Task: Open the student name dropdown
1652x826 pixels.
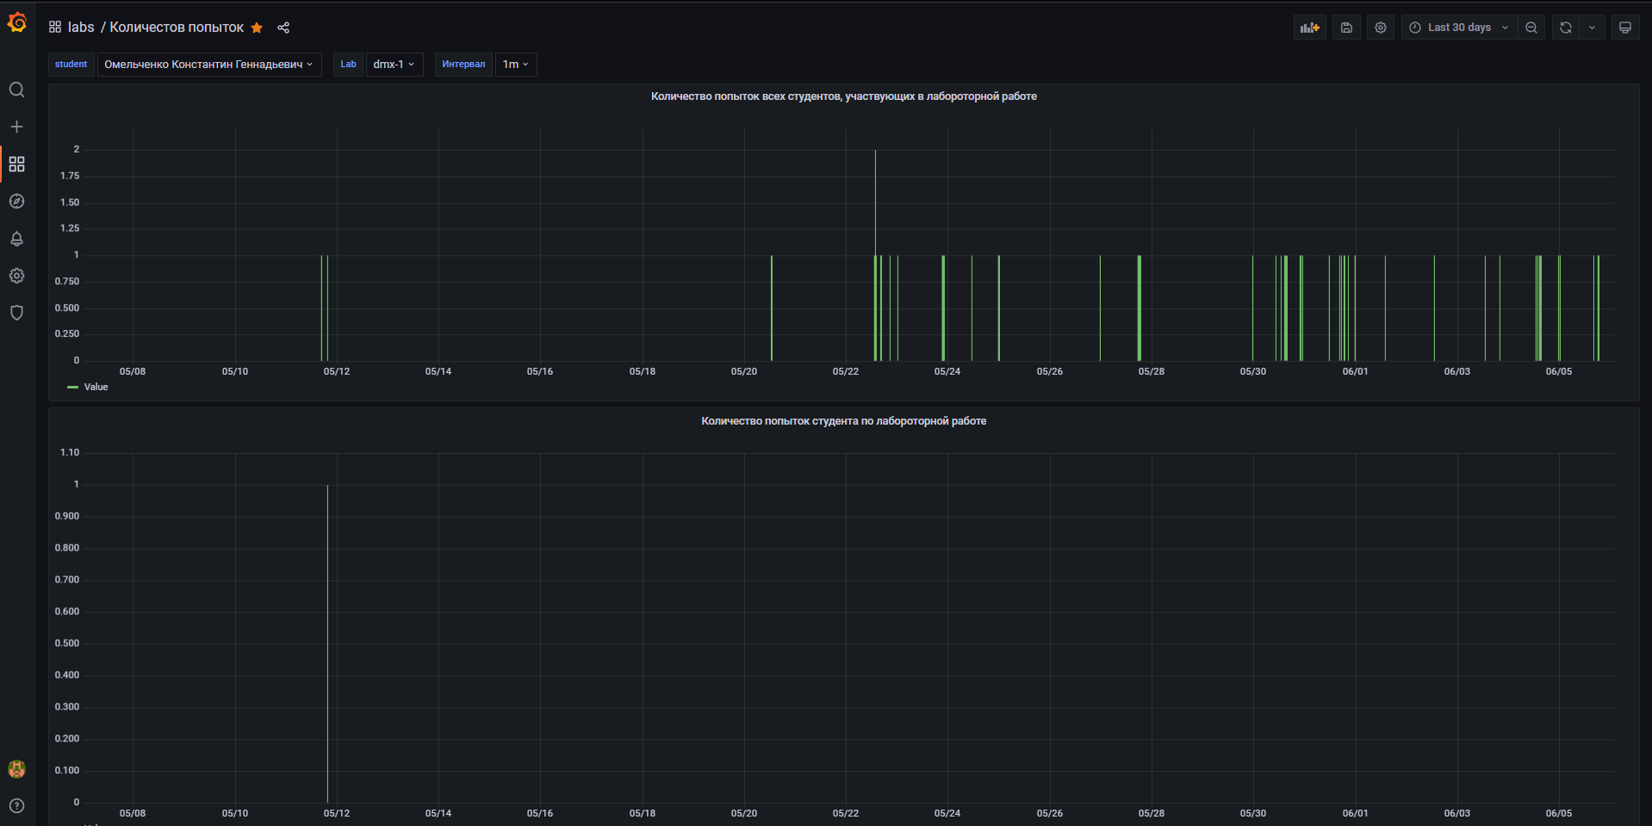Action: pyautogui.click(x=209, y=65)
